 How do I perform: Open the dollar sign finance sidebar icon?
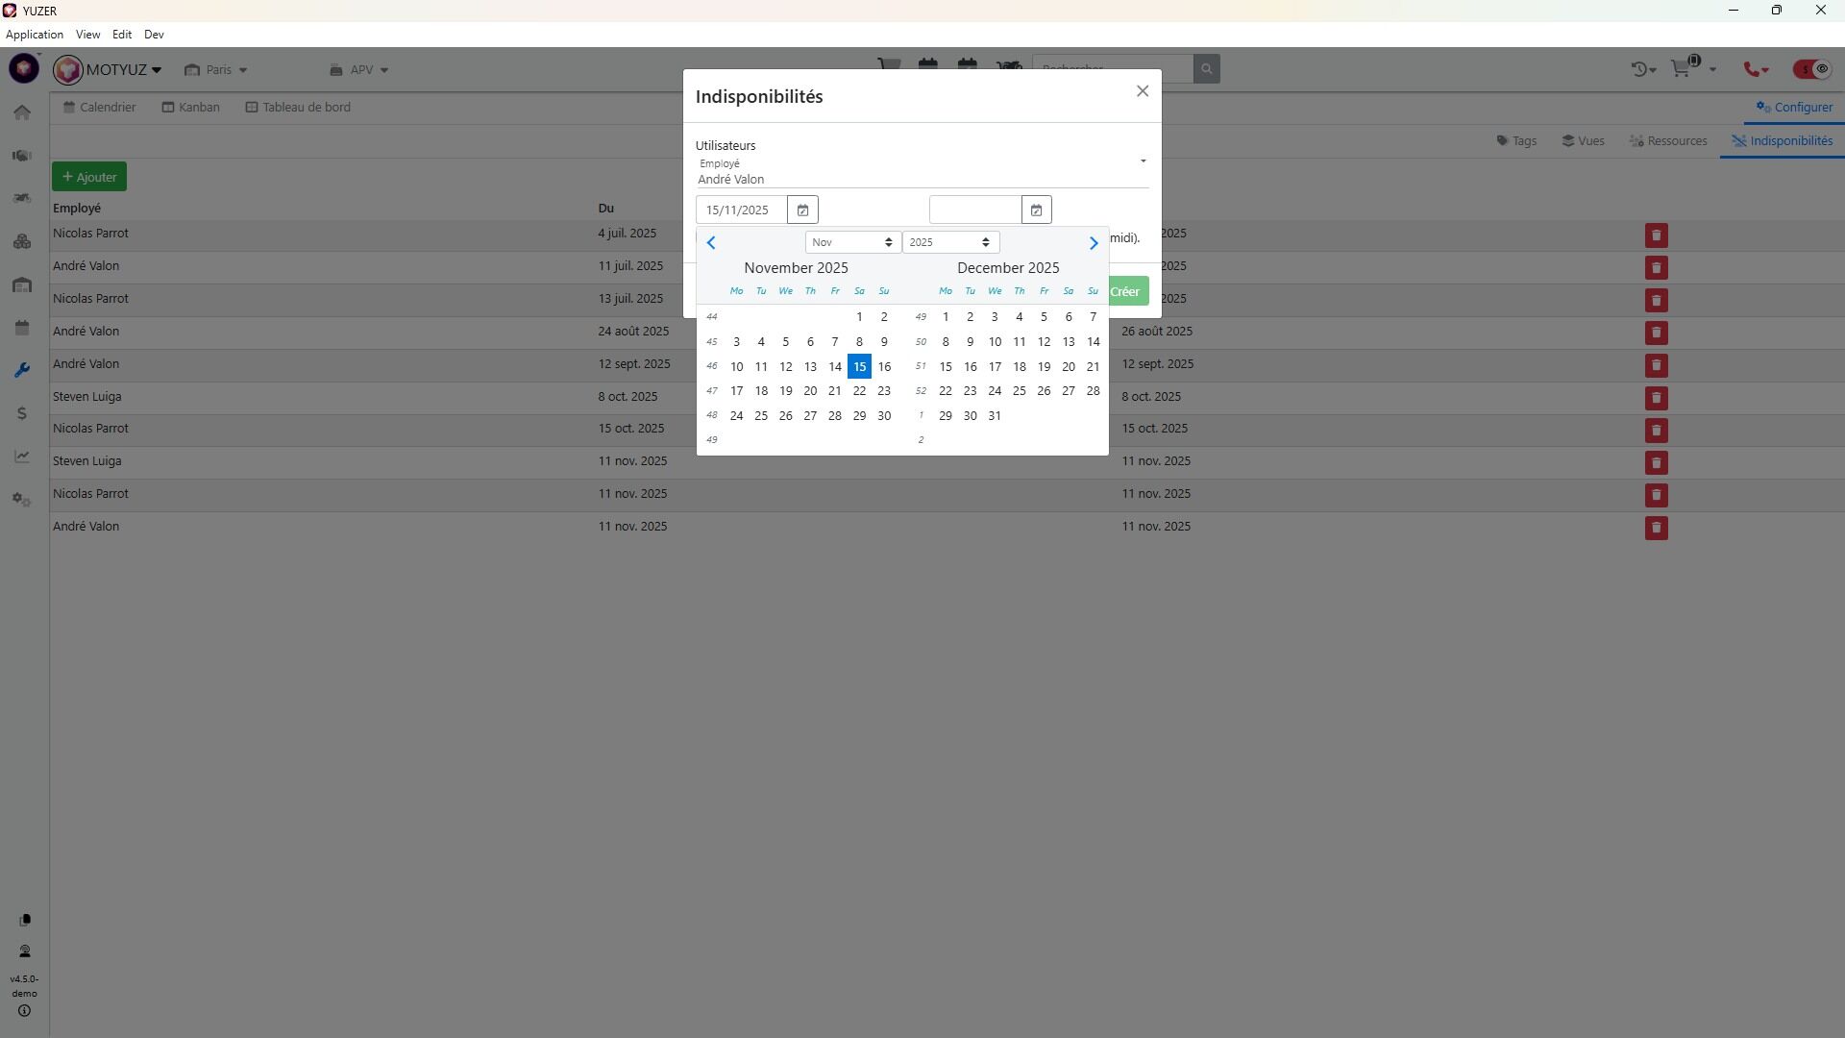[22, 414]
